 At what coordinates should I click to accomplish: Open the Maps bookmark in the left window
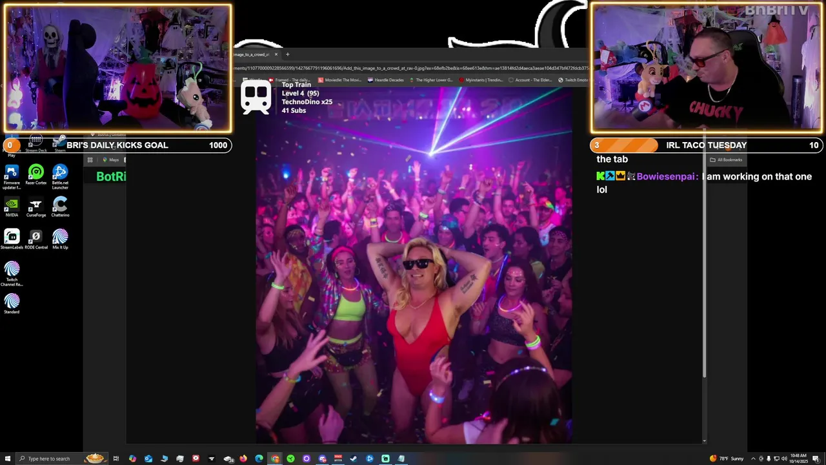pos(111,160)
